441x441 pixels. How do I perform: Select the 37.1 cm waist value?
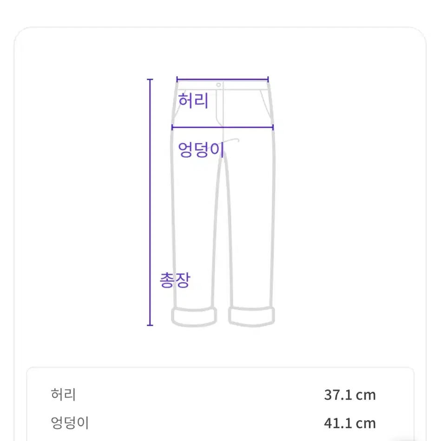click(350, 395)
